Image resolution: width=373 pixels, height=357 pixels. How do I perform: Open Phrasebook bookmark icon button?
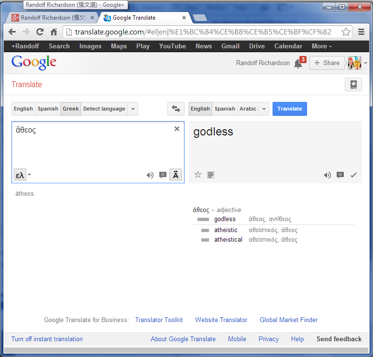click(x=353, y=84)
